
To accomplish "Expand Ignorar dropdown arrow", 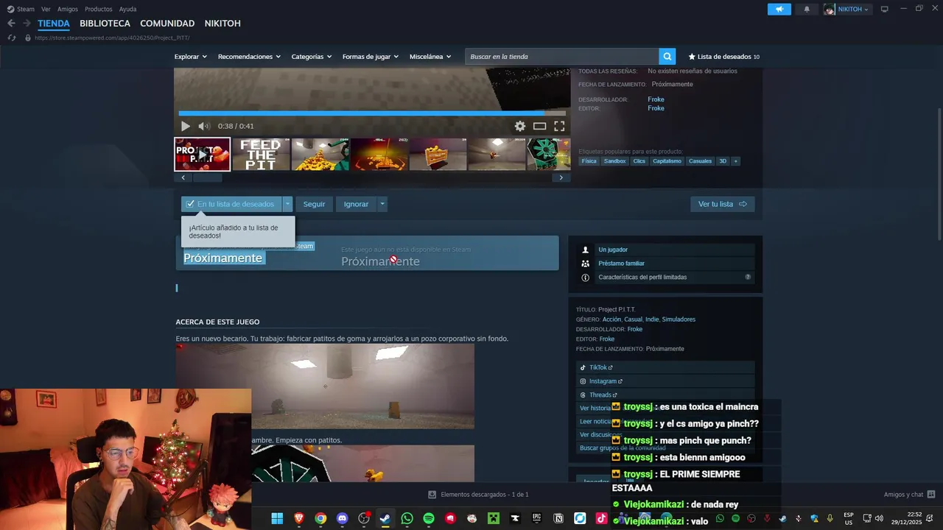I will pos(382,204).
